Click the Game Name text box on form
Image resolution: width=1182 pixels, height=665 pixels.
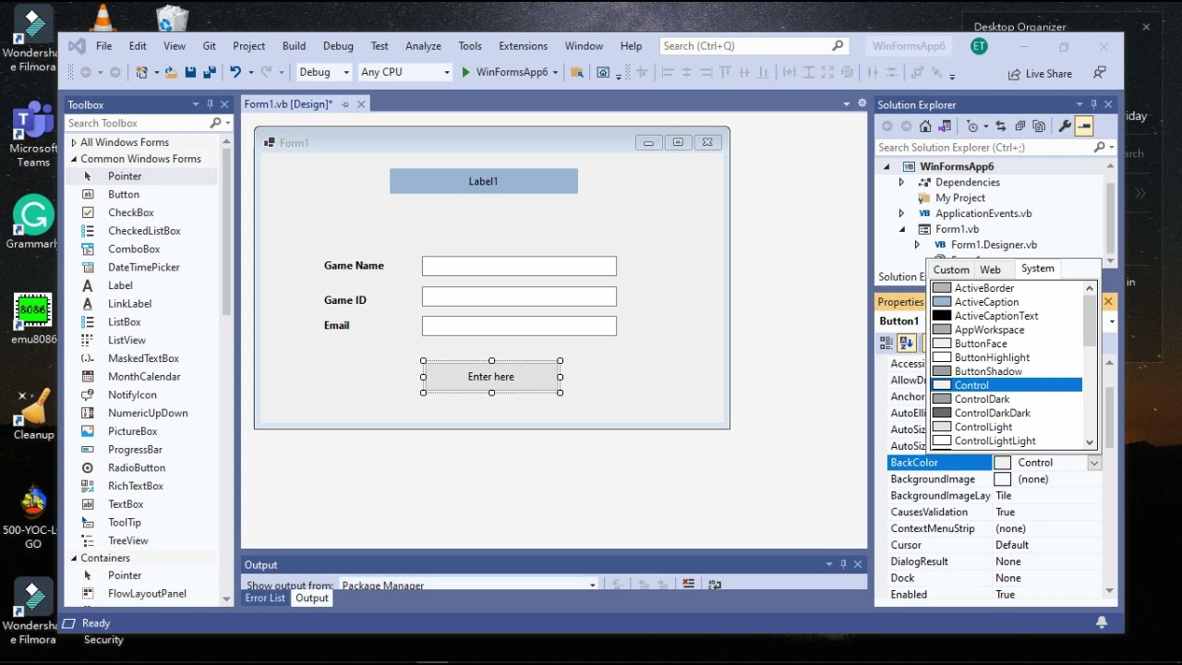pos(519,266)
